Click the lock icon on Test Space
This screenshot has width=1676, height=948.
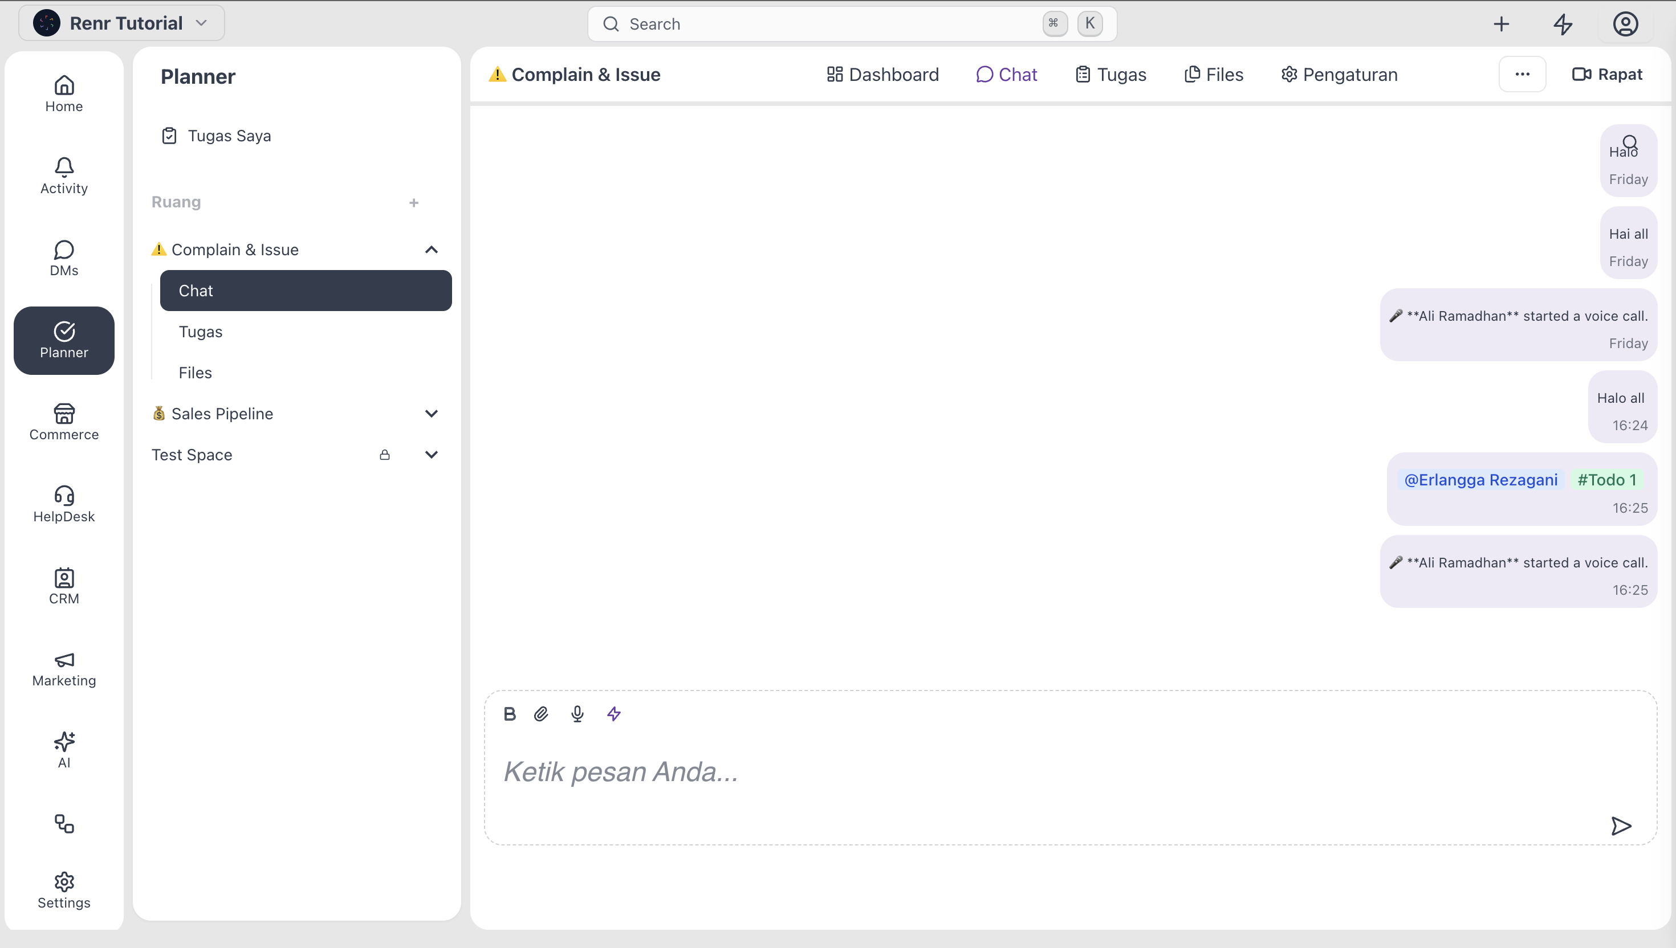(x=385, y=455)
